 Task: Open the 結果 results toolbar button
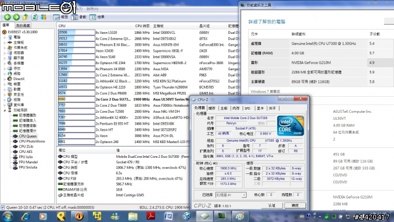97,17
